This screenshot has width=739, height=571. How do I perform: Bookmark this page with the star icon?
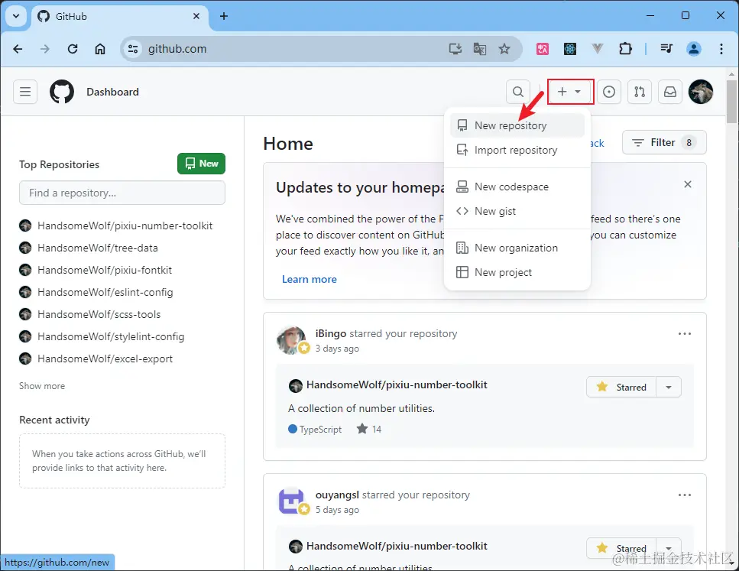504,49
